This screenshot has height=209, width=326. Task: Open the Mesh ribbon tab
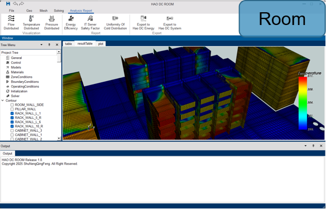(x=44, y=11)
